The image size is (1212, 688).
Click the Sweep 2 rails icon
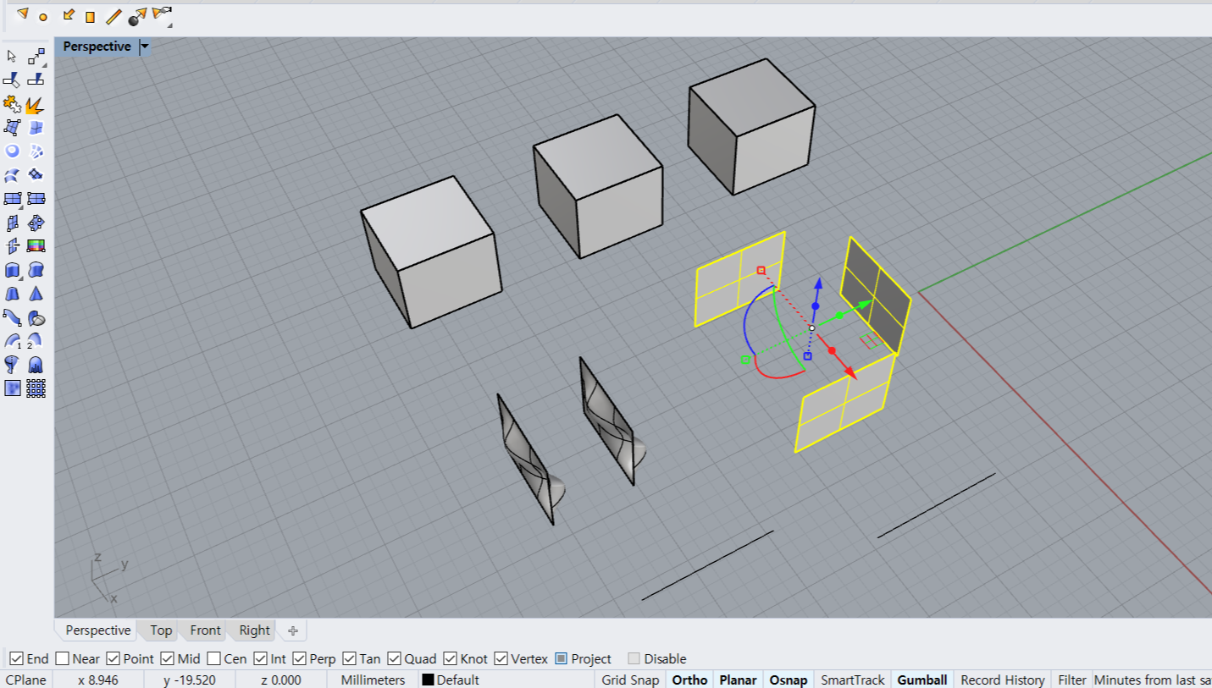(36, 341)
